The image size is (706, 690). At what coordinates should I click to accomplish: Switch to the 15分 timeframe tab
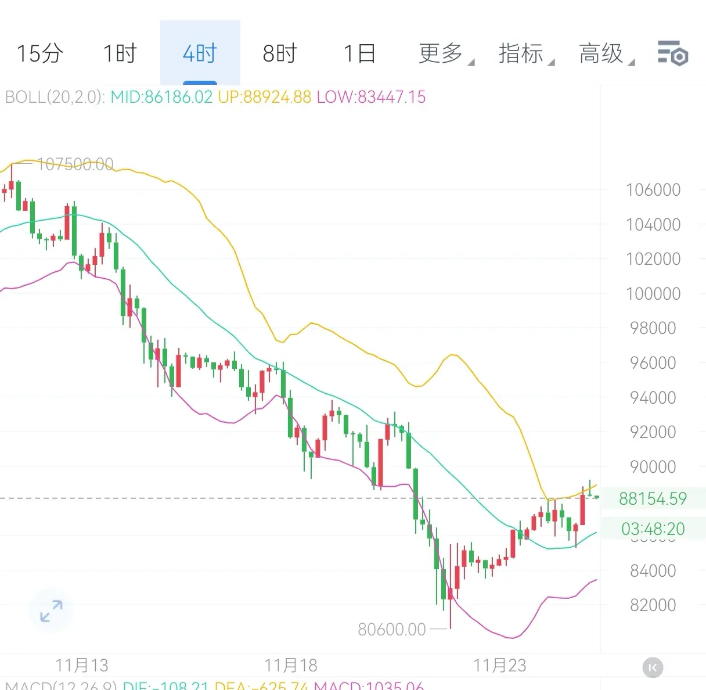[39, 53]
